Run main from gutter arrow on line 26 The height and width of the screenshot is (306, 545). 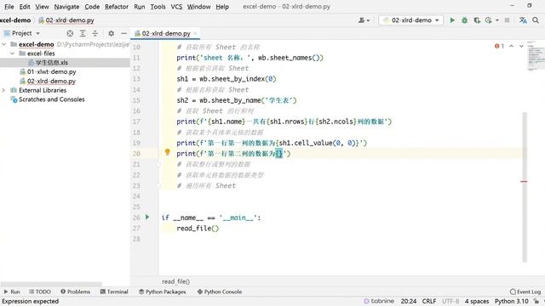147,217
